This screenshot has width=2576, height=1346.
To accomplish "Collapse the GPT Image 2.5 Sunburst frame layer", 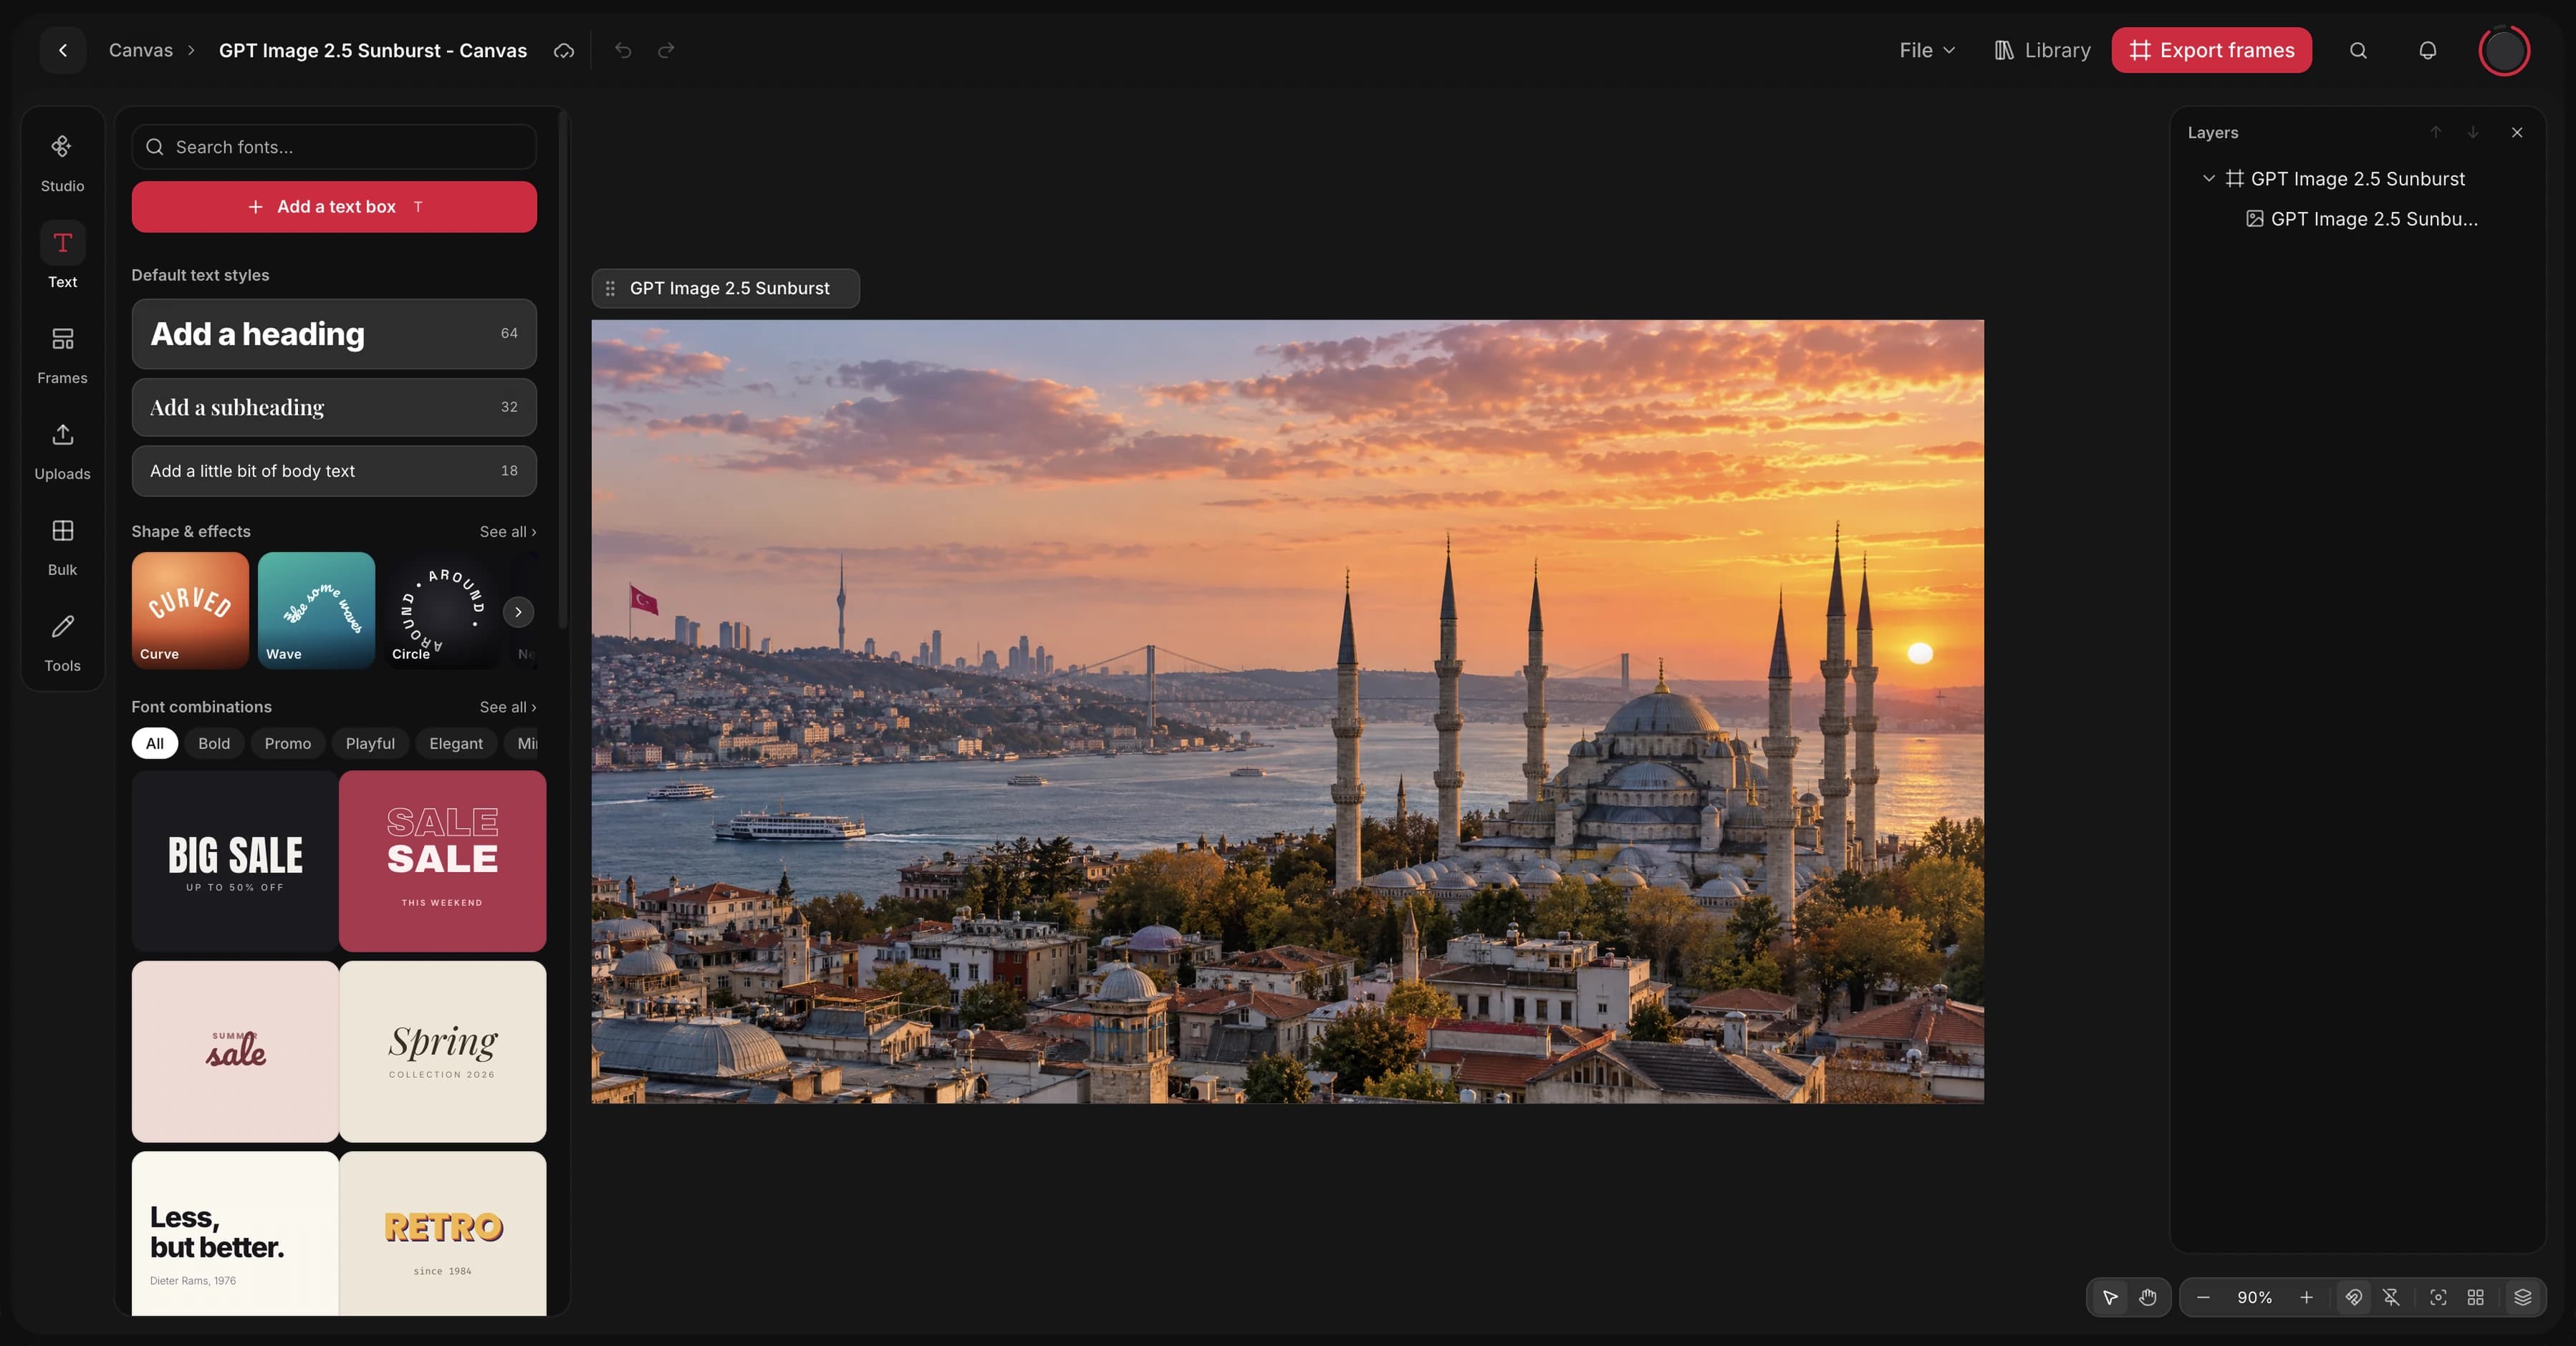I will pos(2209,178).
